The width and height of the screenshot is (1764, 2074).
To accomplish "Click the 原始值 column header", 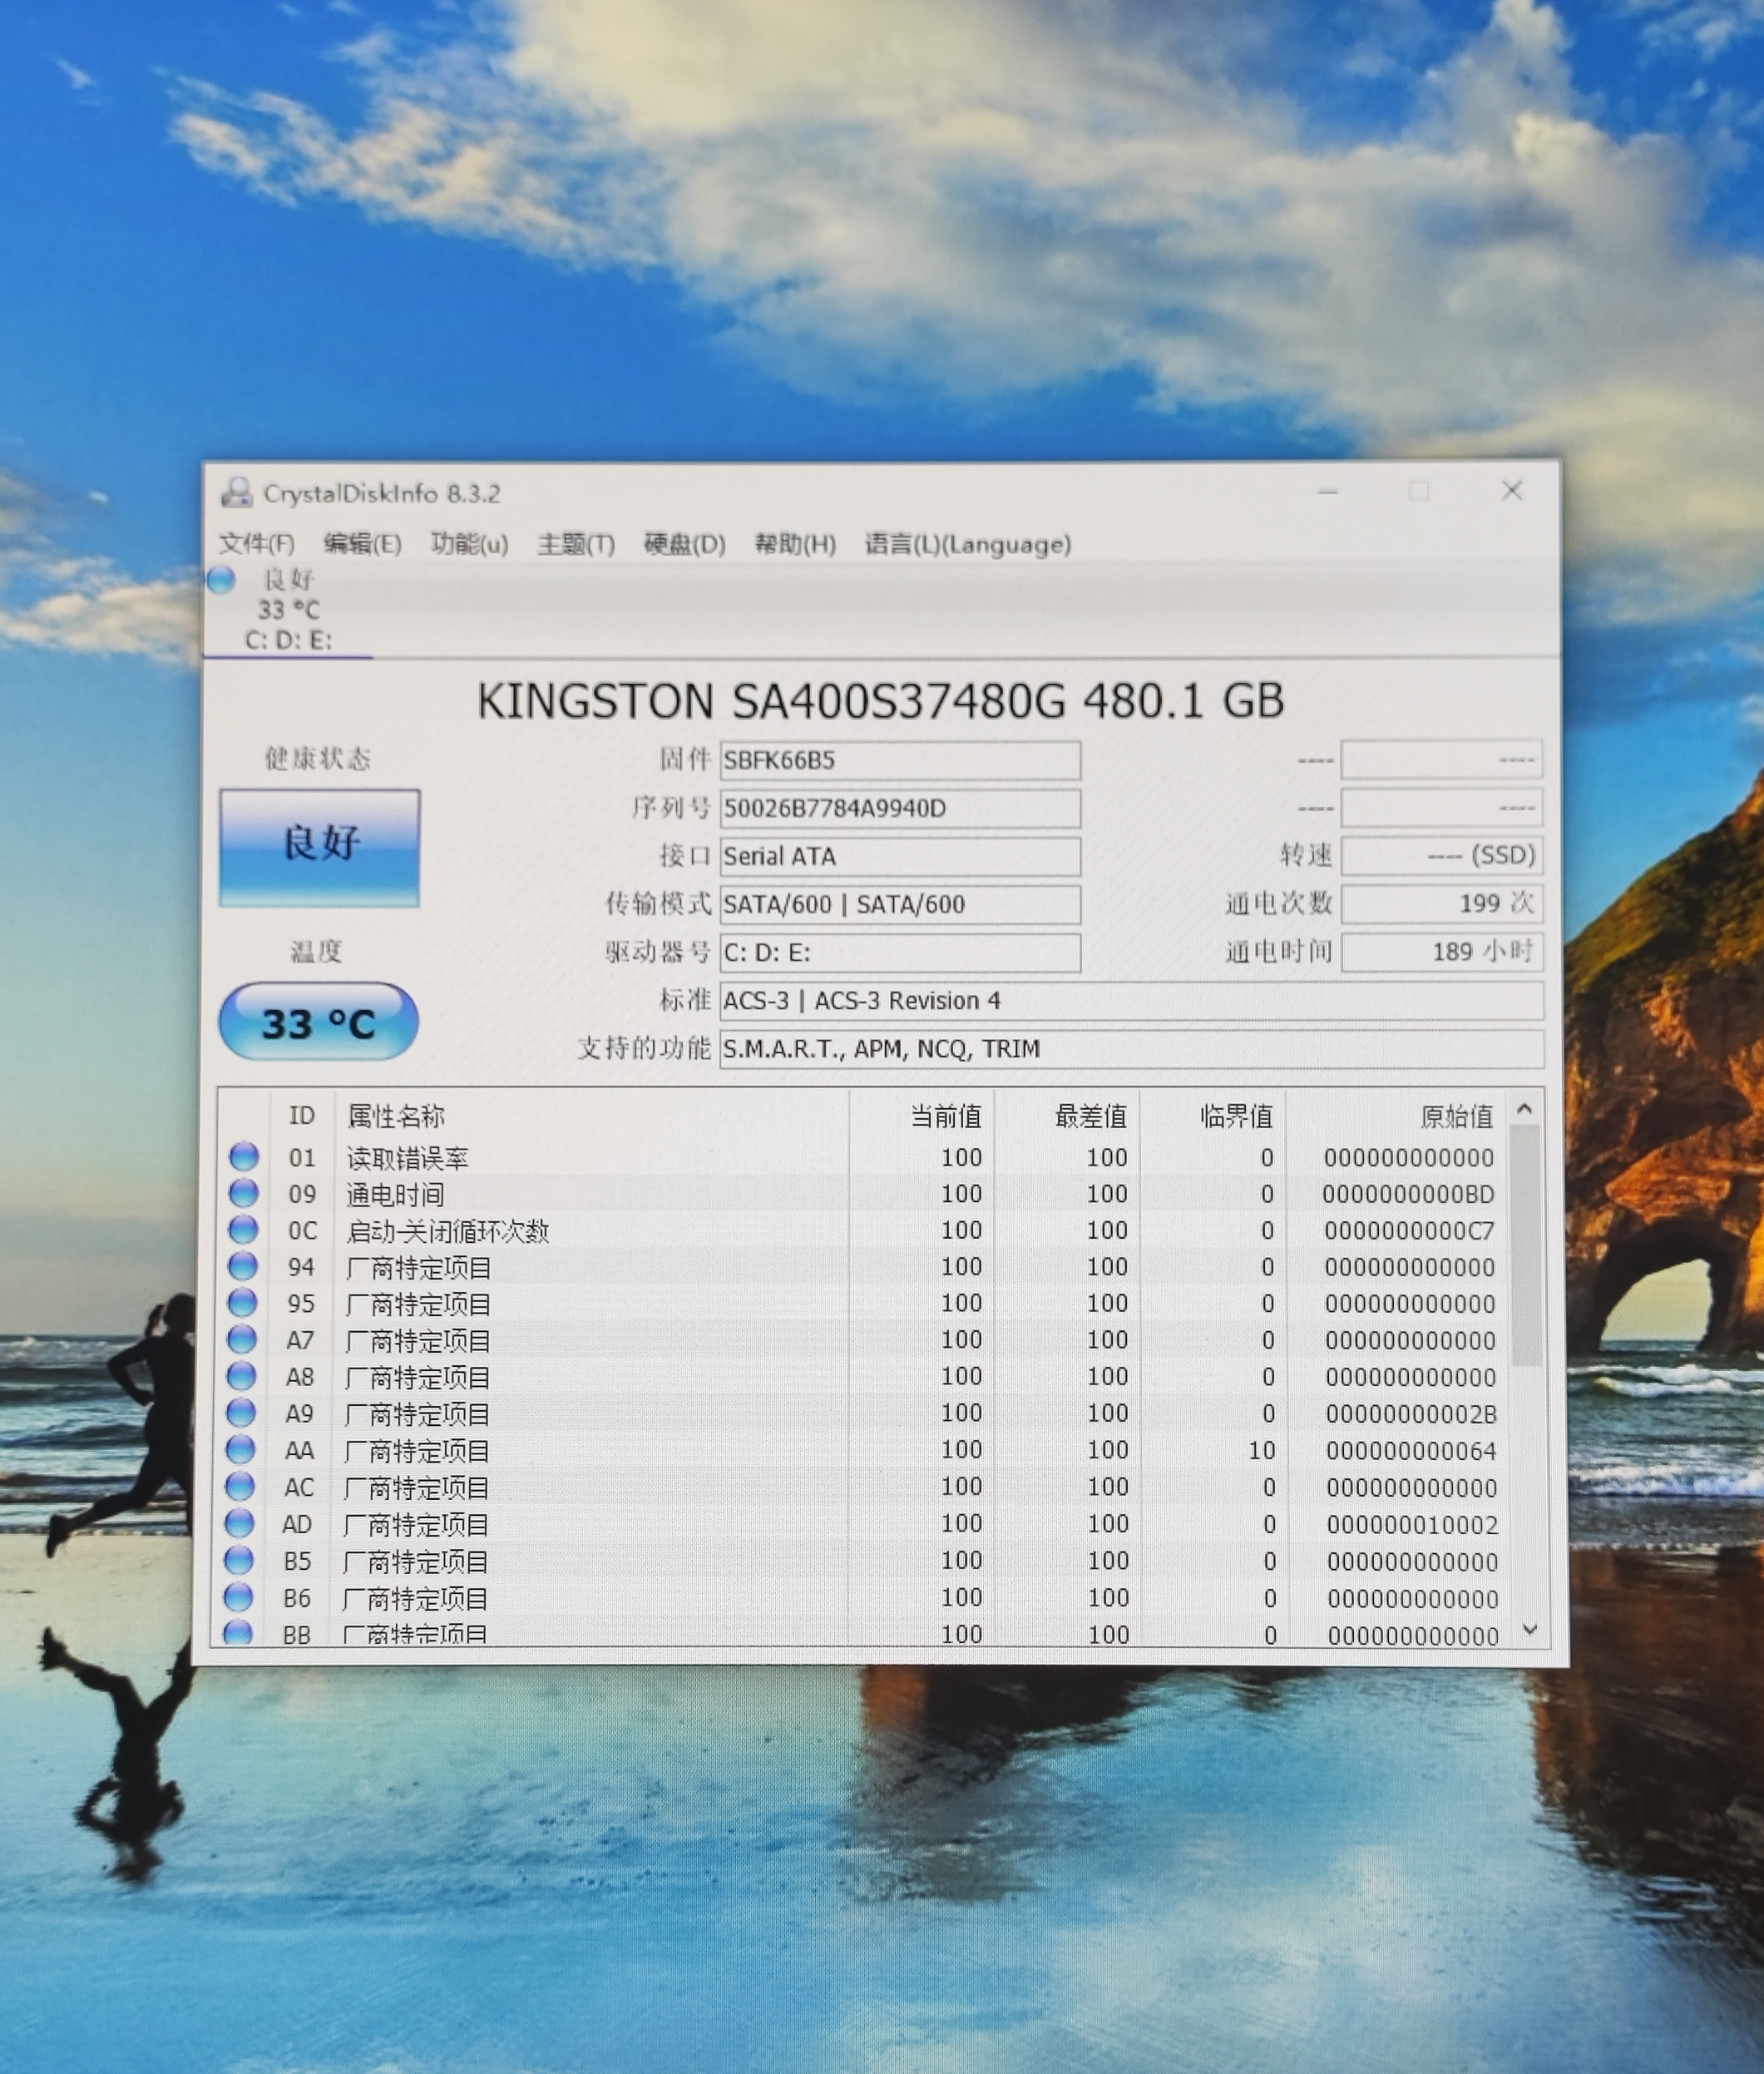I will pyautogui.click(x=1398, y=1115).
